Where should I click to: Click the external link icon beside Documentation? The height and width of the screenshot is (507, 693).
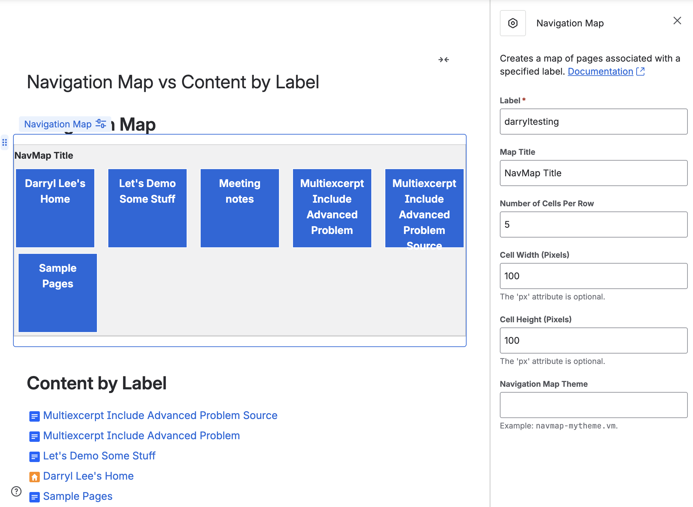click(x=640, y=71)
